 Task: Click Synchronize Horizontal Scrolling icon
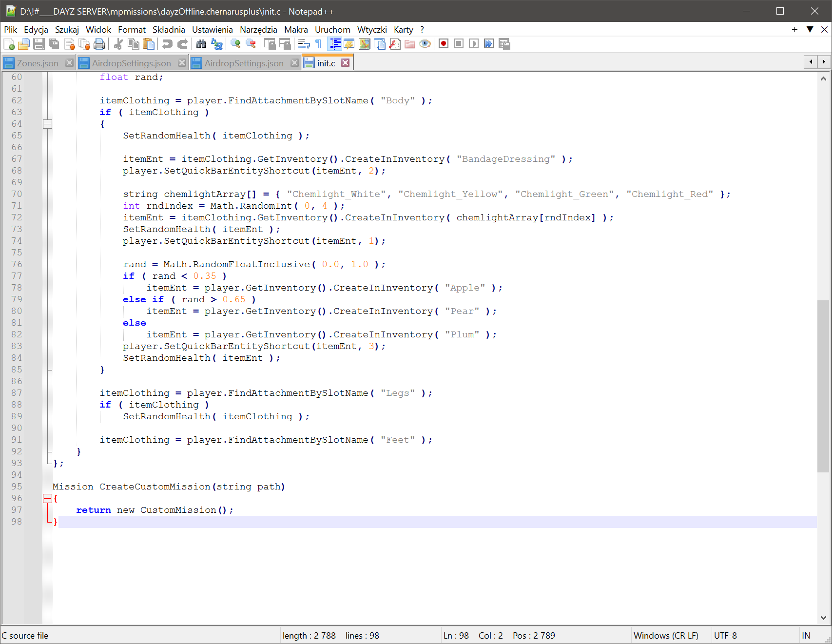285,44
